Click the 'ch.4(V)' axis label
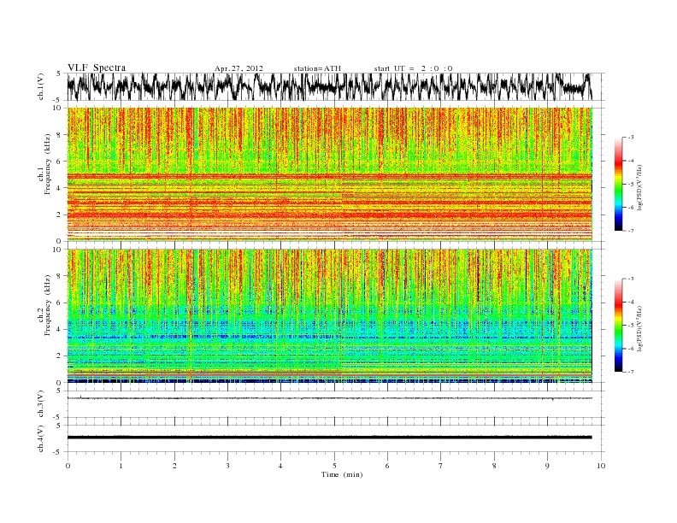This screenshot has width=677, height=523. pyautogui.click(x=40, y=438)
